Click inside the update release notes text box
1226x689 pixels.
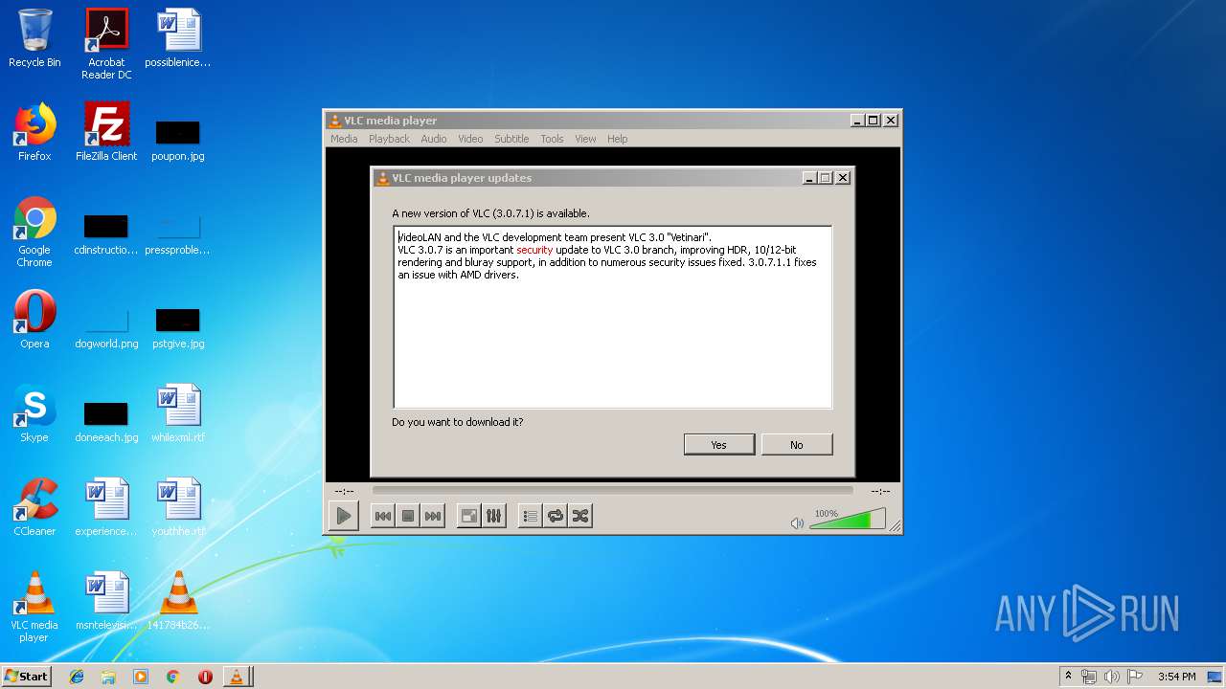coord(612,317)
